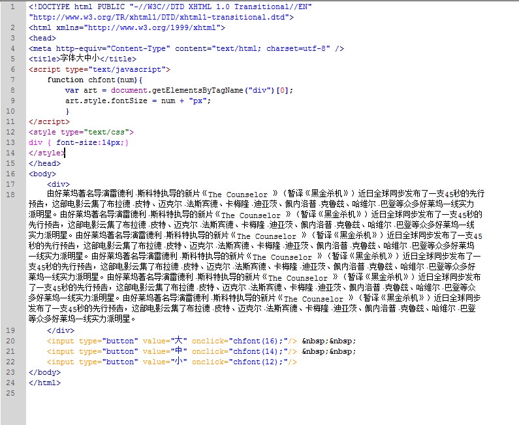
Task: Click the closing </html> tag
Action: 44,383
